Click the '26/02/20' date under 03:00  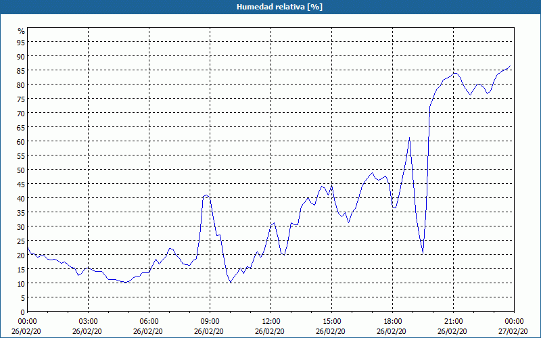tap(87, 331)
